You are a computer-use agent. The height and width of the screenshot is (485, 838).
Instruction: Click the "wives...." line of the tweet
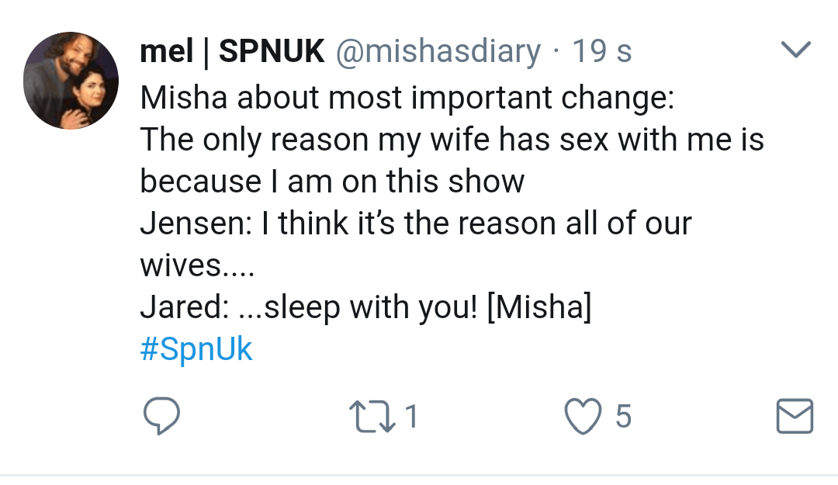pos(196,265)
